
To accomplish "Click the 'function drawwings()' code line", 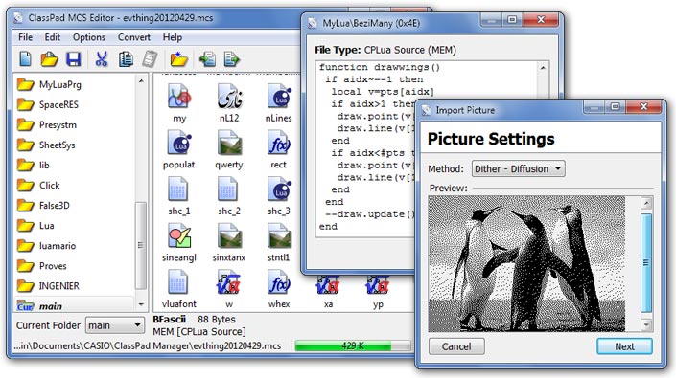I will [x=380, y=67].
